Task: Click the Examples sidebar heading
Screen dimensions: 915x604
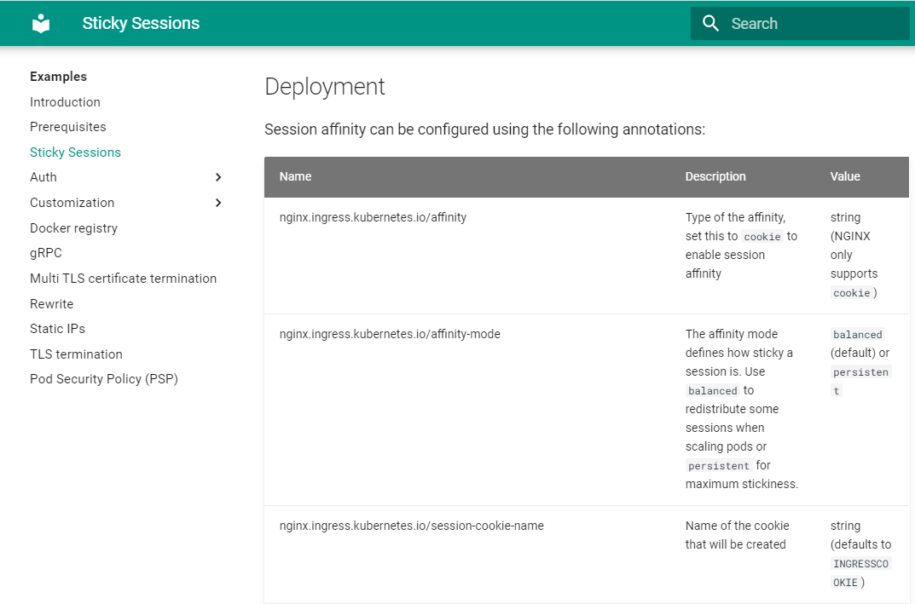Action: pos(58,77)
